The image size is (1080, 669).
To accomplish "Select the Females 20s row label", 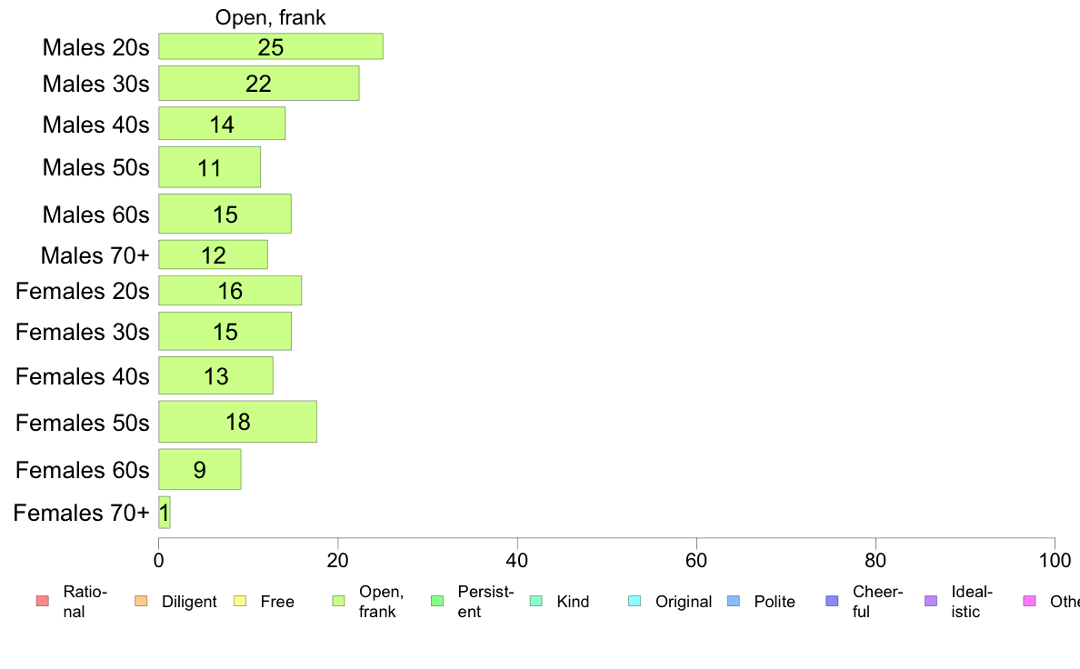I will [82, 291].
